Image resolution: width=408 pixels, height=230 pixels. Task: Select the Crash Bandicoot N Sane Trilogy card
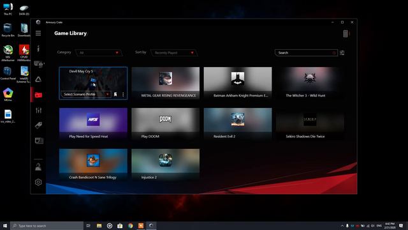[x=93, y=165]
